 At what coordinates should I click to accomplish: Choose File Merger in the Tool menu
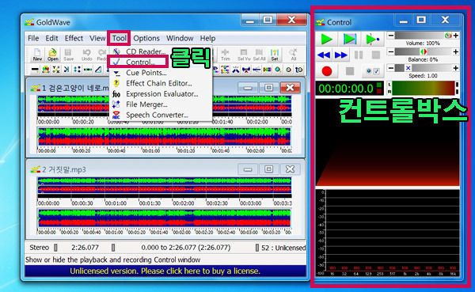[x=146, y=104]
